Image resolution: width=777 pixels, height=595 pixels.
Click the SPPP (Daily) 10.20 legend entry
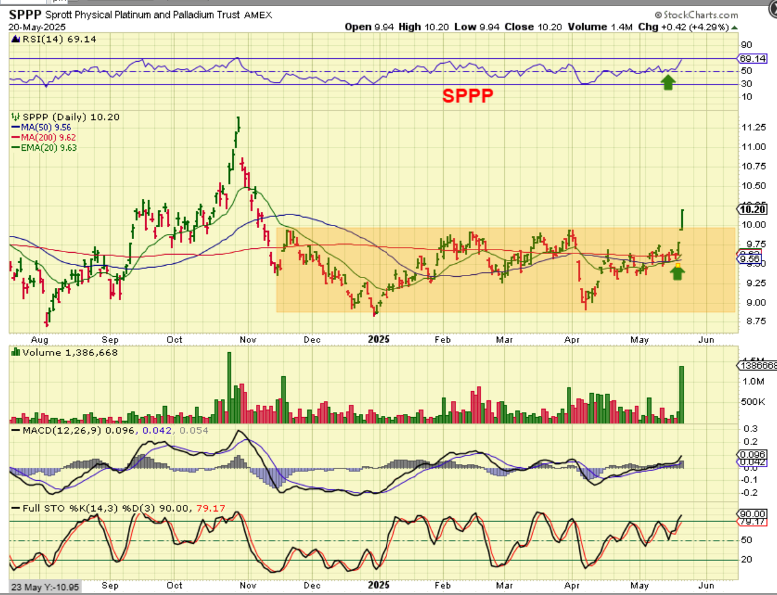[x=71, y=117]
